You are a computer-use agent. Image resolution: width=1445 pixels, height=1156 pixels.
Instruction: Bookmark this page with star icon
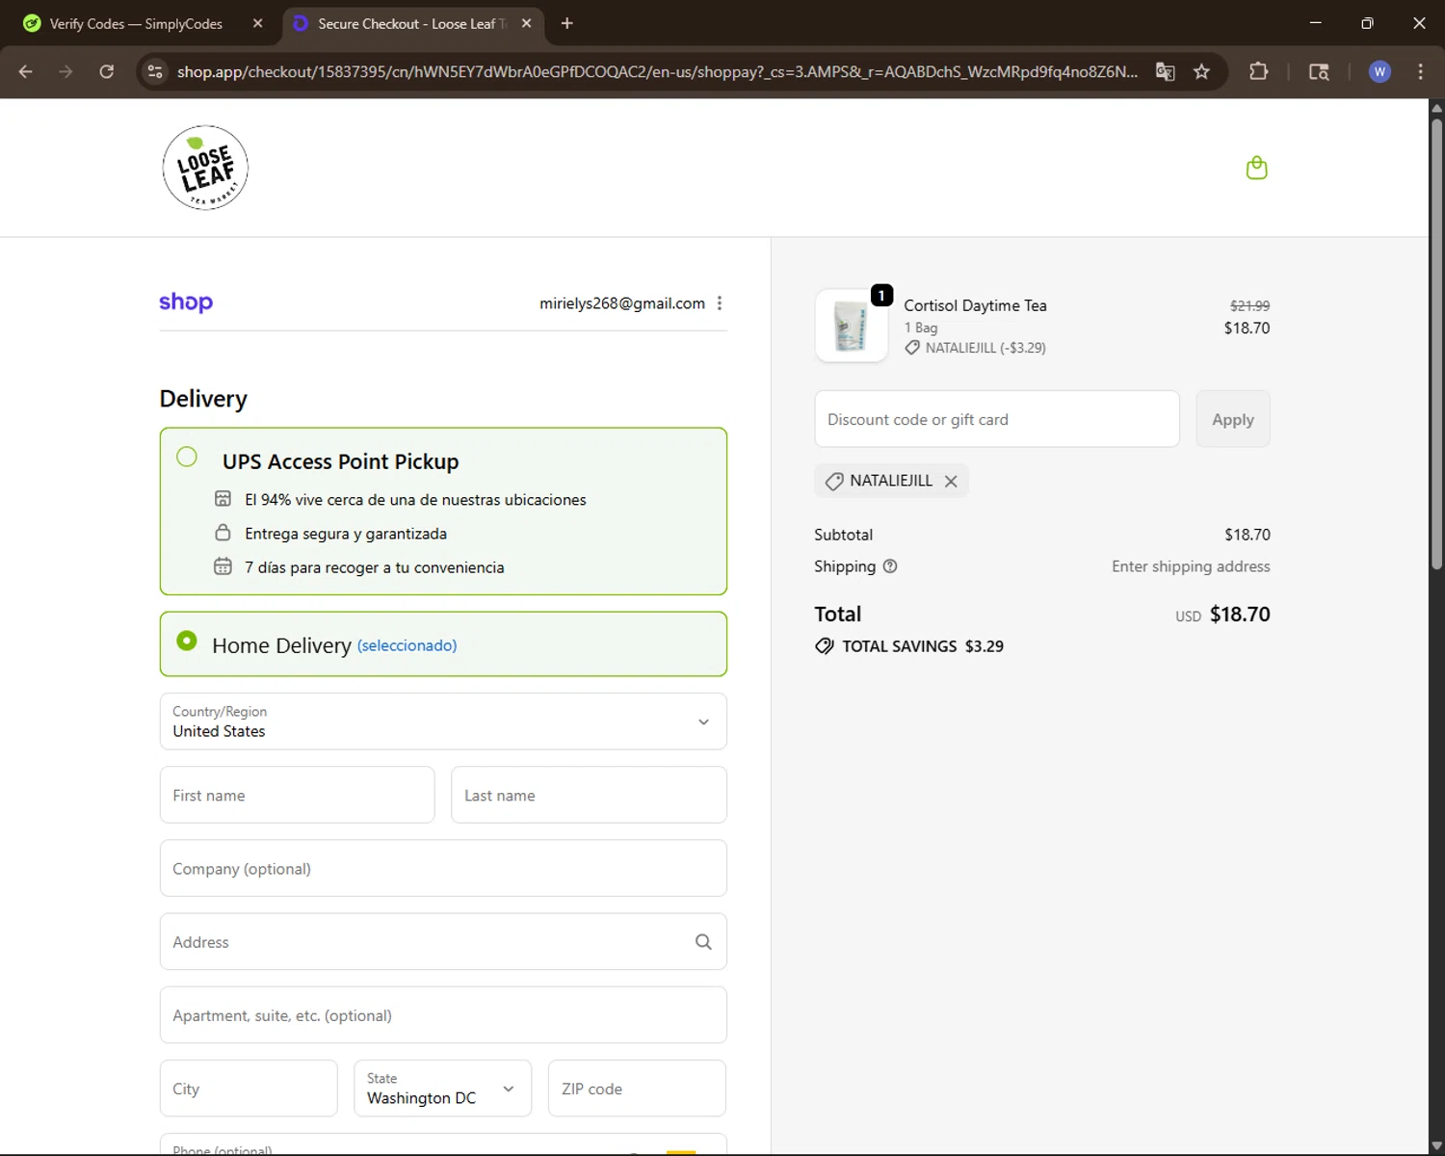click(1201, 71)
